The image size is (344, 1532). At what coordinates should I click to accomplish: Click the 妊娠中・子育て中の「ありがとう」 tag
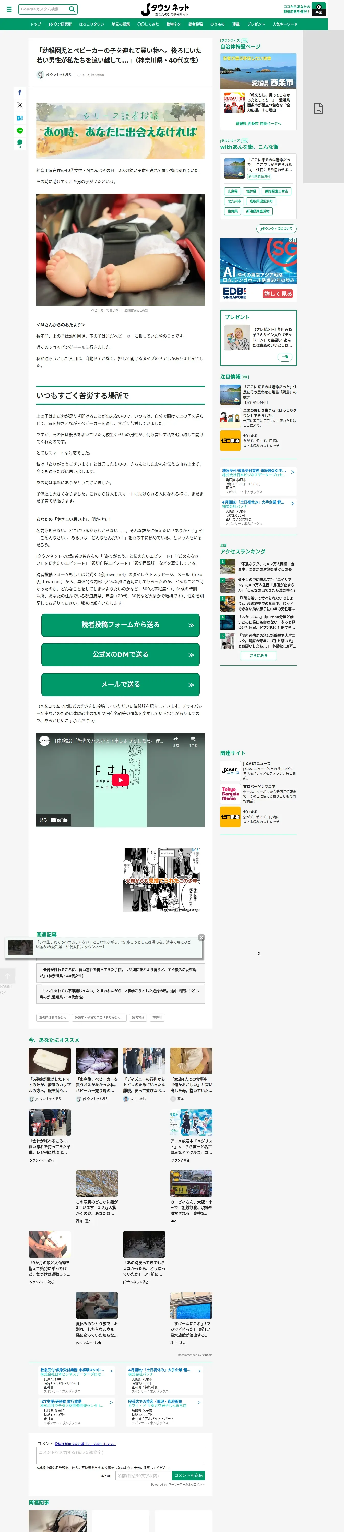pos(99,1018)
